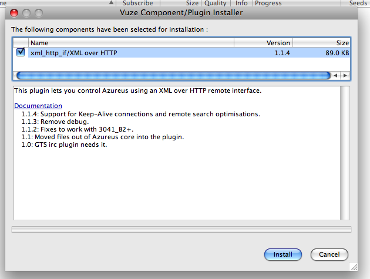
Task: Click the Cancel button
Action: tap(329, 254)
